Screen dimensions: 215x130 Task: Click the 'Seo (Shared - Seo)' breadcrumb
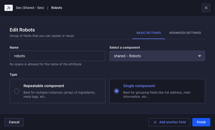(30, 8)
